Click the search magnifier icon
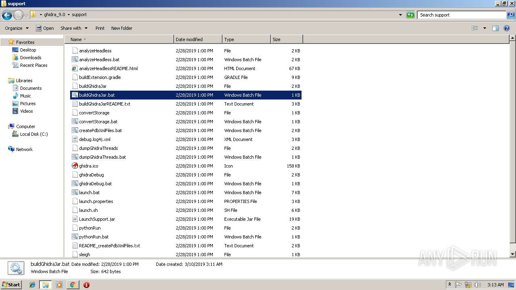 510,15
